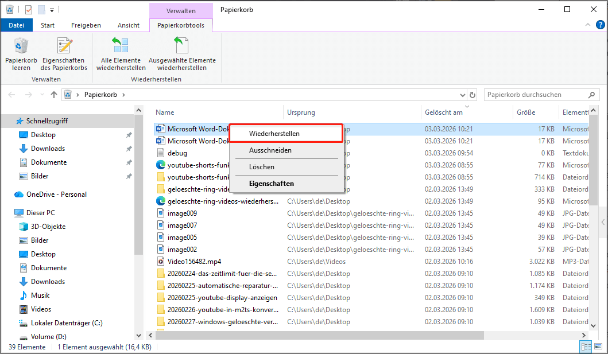The height and width of the screenshot is (354, 608).
Task: Click in the Papierkorb durchsuchen search field
Action: point(534,95)
